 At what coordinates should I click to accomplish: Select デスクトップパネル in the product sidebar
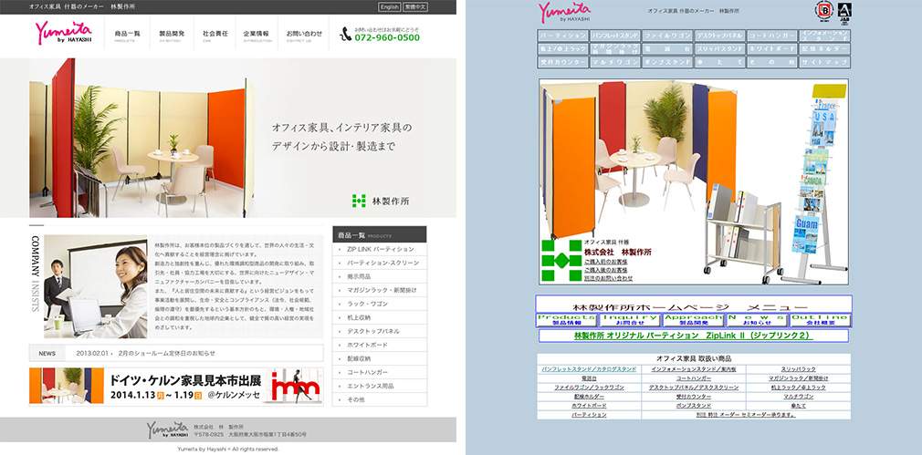pos(380,332)
